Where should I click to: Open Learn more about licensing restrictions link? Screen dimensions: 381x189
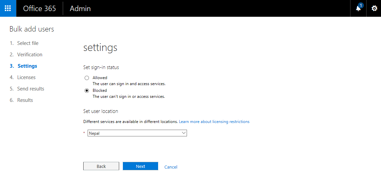click(214, 122)
